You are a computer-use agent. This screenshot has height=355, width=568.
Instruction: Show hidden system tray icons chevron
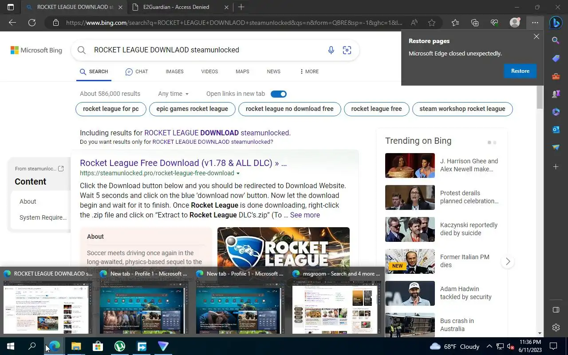click(489, 346)
